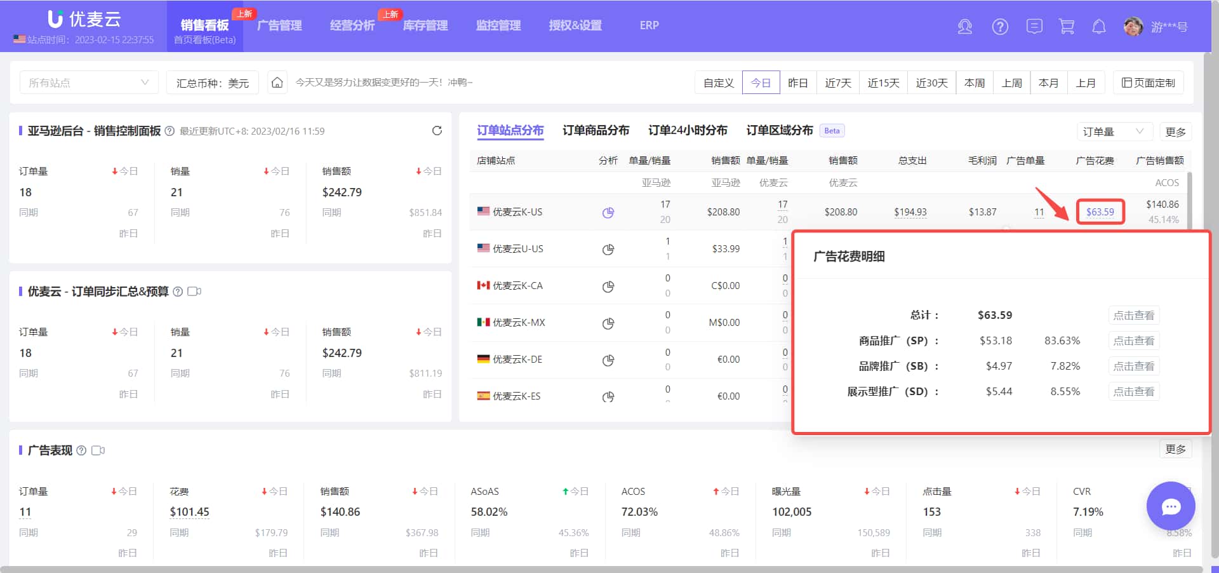The height and width of the screenshot is (573, 1219).
Task: Click 点击查看 for 展示型推广 (SD)
Action: 1134,392
